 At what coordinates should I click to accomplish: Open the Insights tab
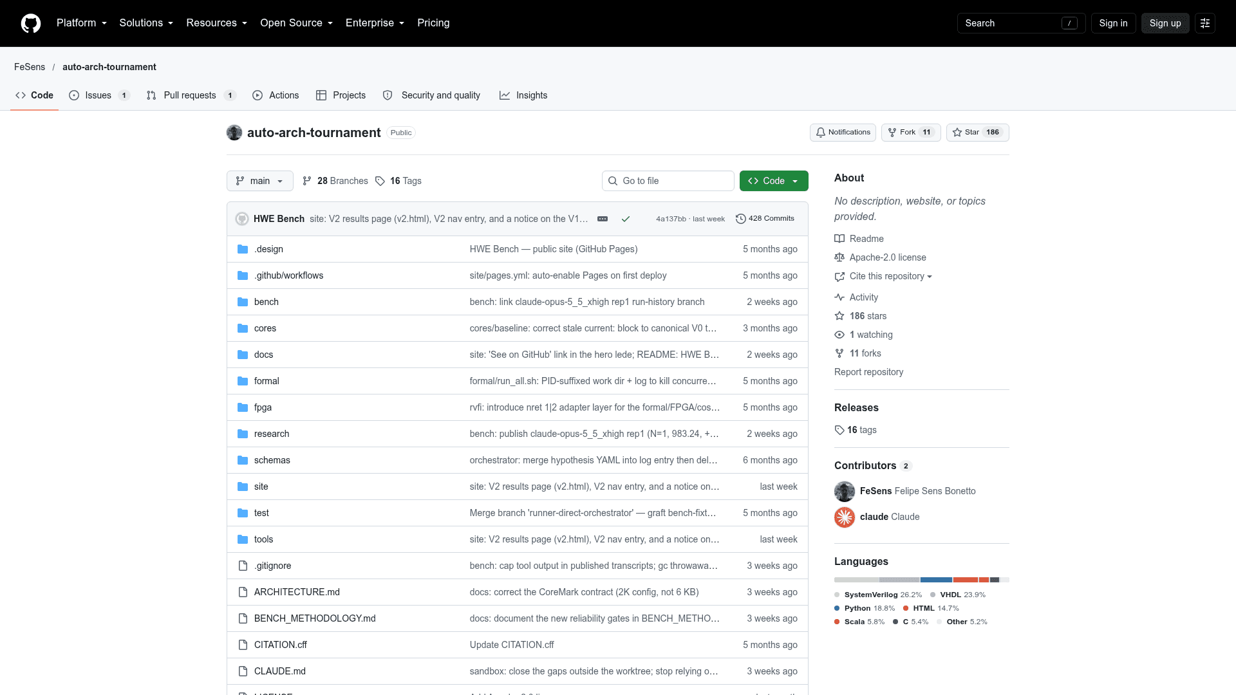pos(523,95)
